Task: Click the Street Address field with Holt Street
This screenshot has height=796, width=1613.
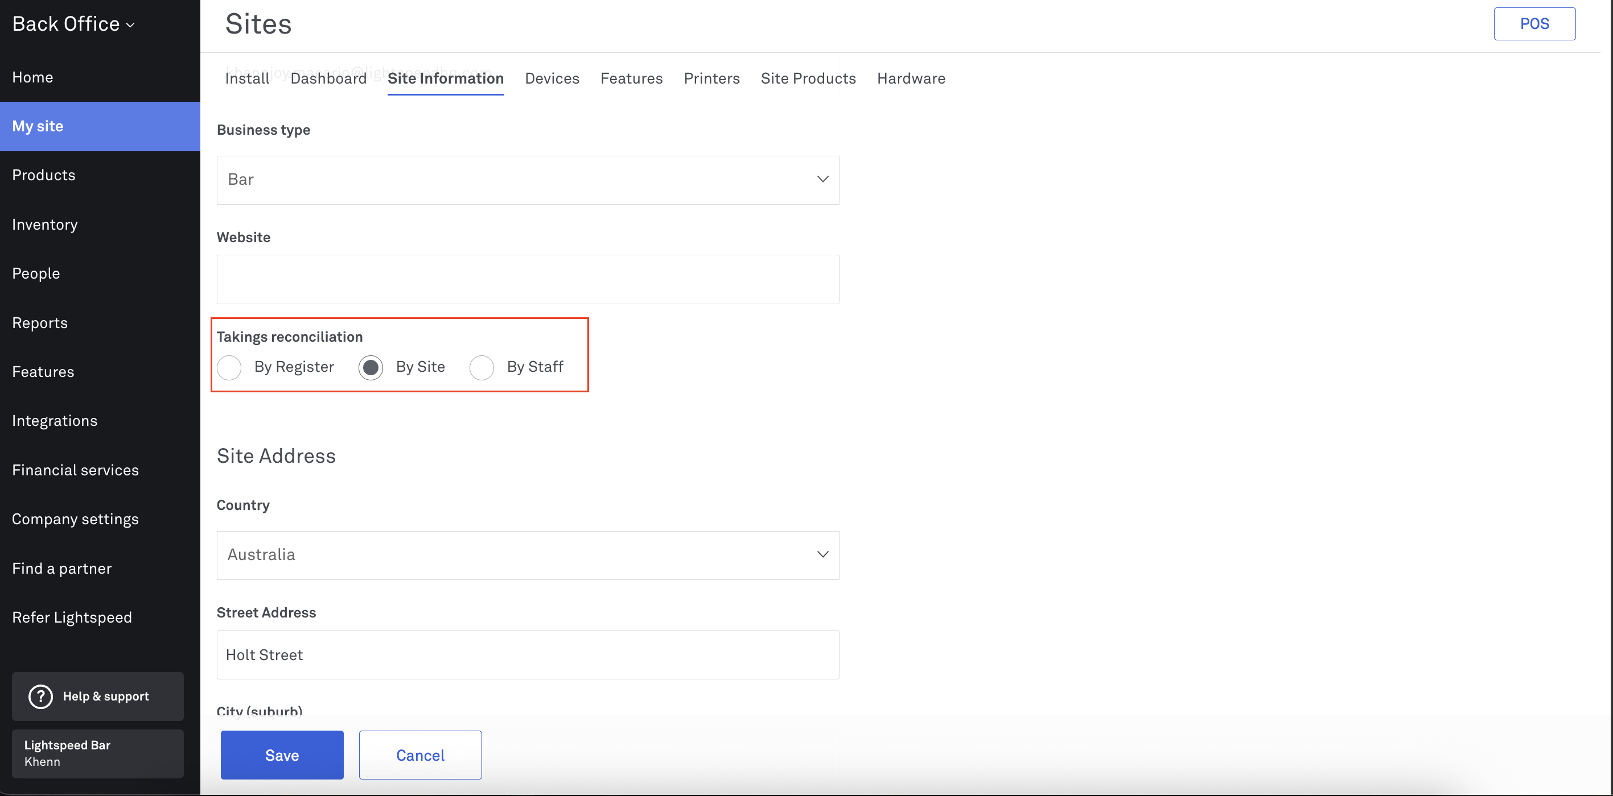Action: 527,654
